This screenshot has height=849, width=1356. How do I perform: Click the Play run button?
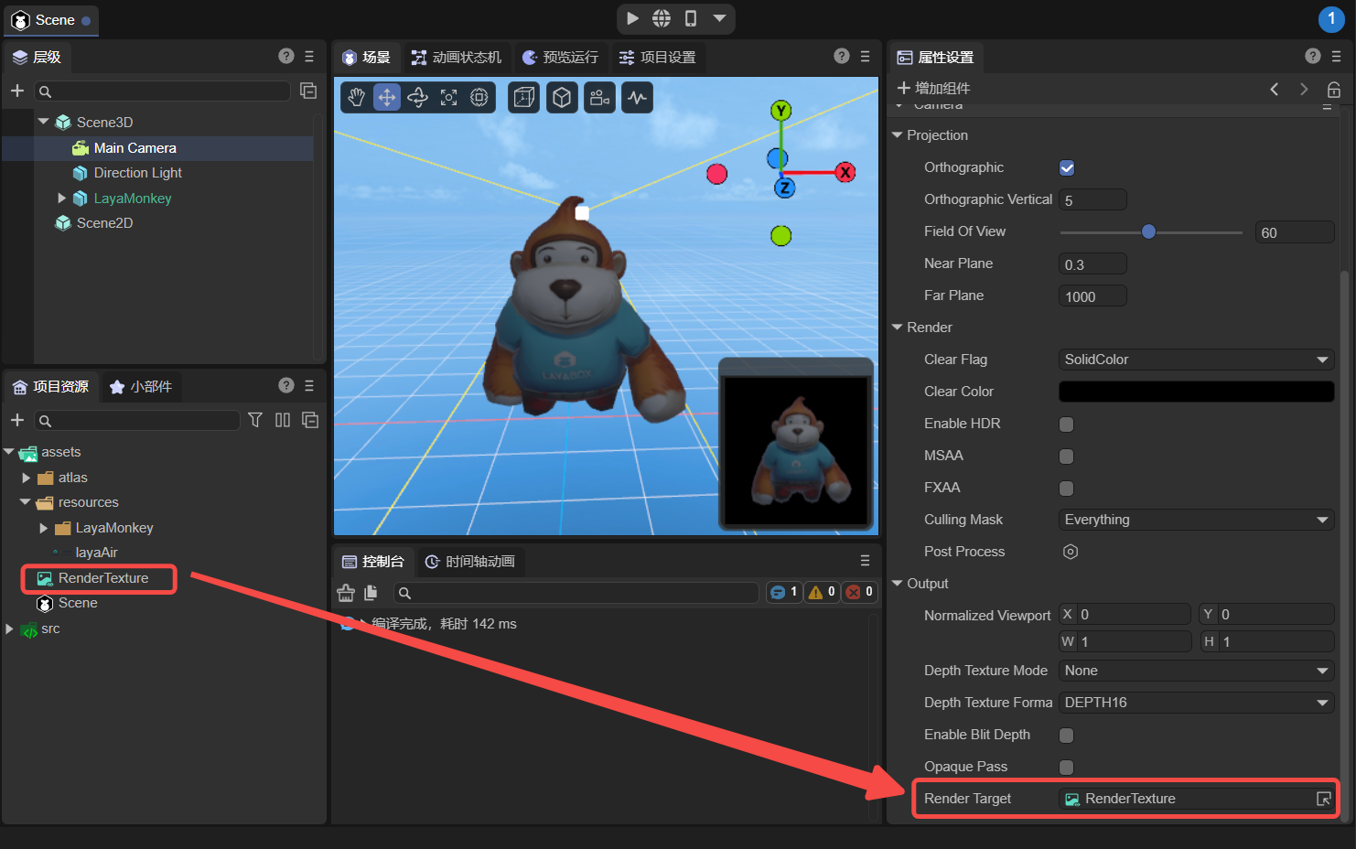coord(632,18)
